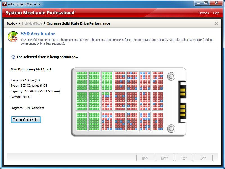
Task: Exit using the Exit button
Action: point(184,158)
